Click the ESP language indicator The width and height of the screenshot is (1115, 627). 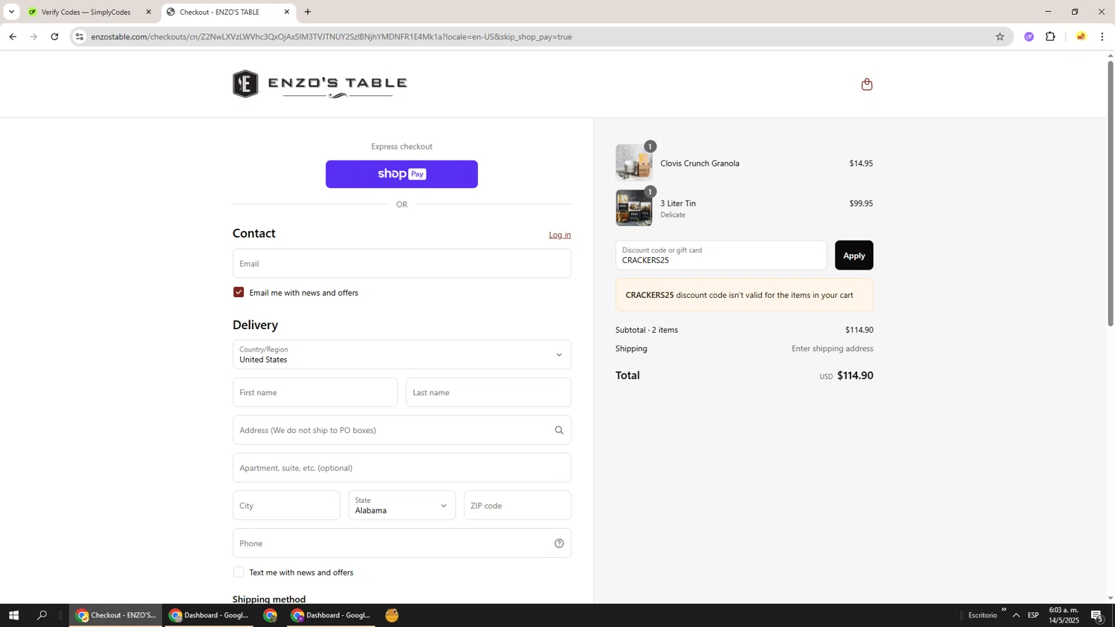click(x=1033, y=615)
